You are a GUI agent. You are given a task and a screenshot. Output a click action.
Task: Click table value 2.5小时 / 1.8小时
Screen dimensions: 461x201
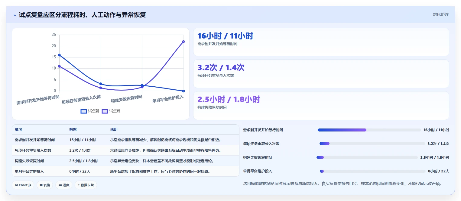(83, 161)
